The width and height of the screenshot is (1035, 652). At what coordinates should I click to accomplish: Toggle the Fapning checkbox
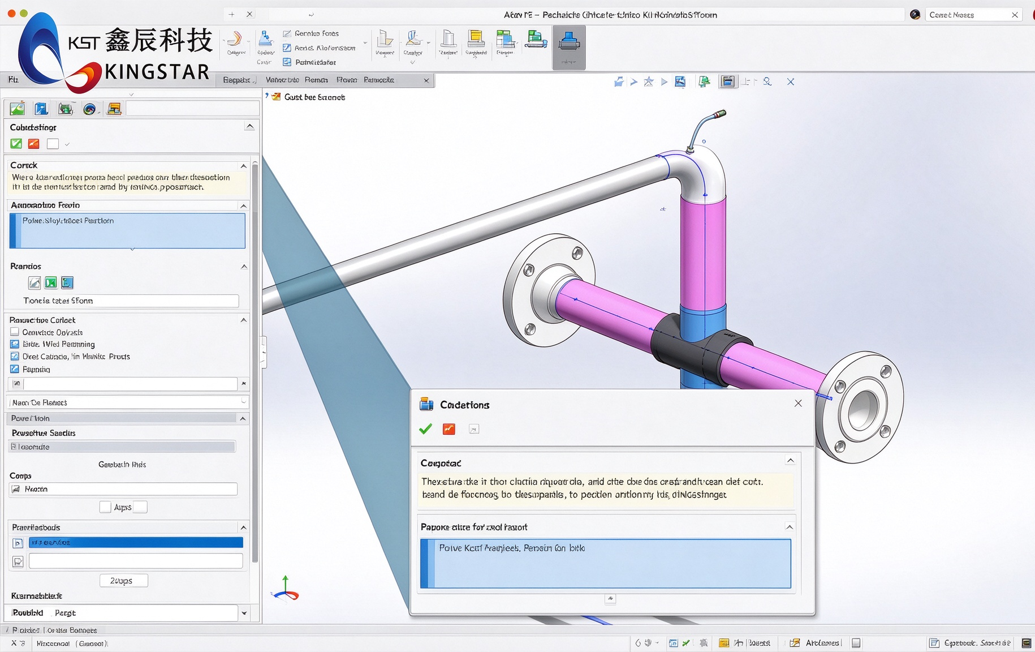tap(15, 369)
